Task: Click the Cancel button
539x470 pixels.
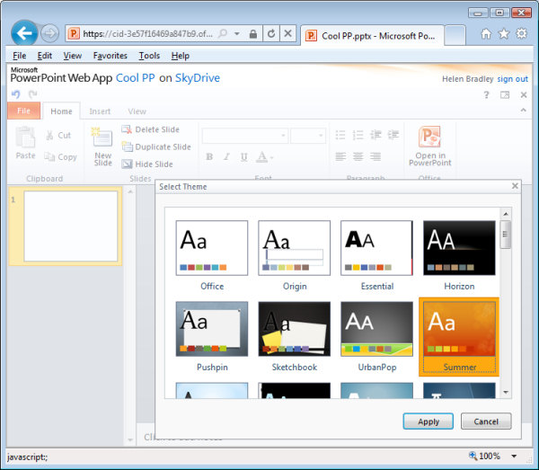Action: (486, 421)
